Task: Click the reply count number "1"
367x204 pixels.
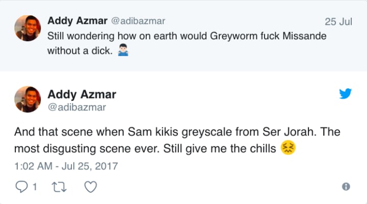Action: pyautogui.click(x=34, y=187)
